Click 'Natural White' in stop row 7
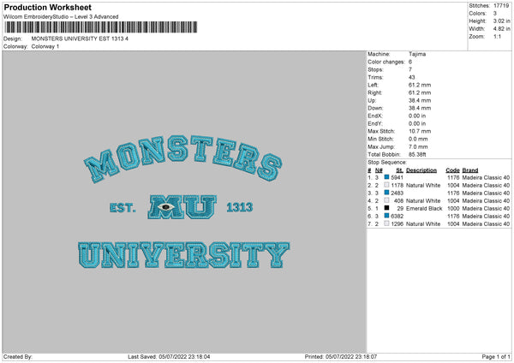Screen dimensions: 514x363 point(423,223)
